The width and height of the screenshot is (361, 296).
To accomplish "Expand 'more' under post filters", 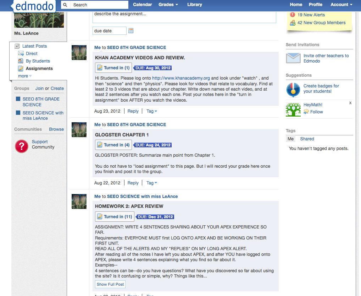I will 25,76.
